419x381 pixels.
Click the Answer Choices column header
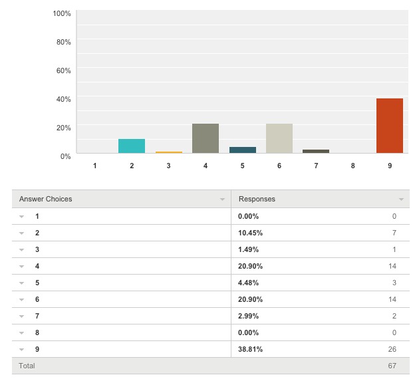coord(46,199)
